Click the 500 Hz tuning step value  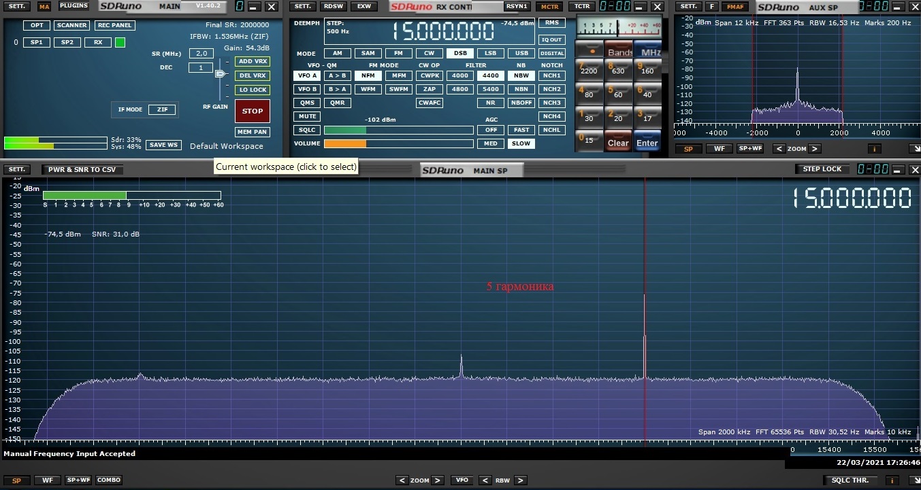pos(338,31)
